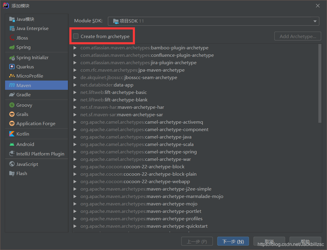Select cocoon-22-archetype-block-plain row
The image size is (327, 250).
coord(195,174)
